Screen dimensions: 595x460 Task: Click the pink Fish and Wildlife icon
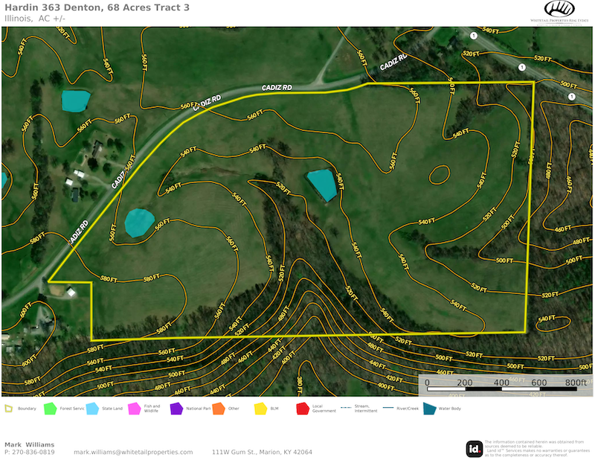pyautogui.click(x=135, y=408)
